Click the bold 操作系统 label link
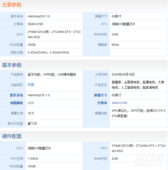 [16, 95]
